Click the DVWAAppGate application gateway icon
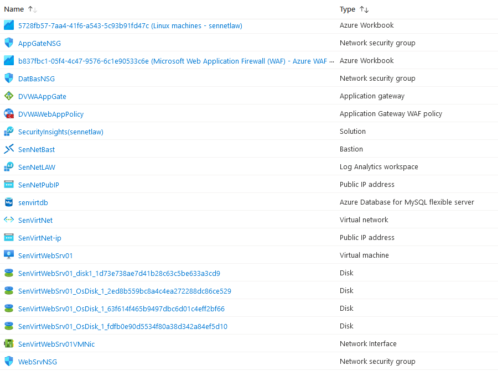The height and width of the screenshot is (376, 498). tap(9, 96)
